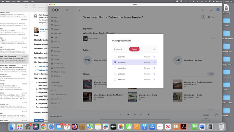Open Tags in Roon sidebar

tap(54, 37)
